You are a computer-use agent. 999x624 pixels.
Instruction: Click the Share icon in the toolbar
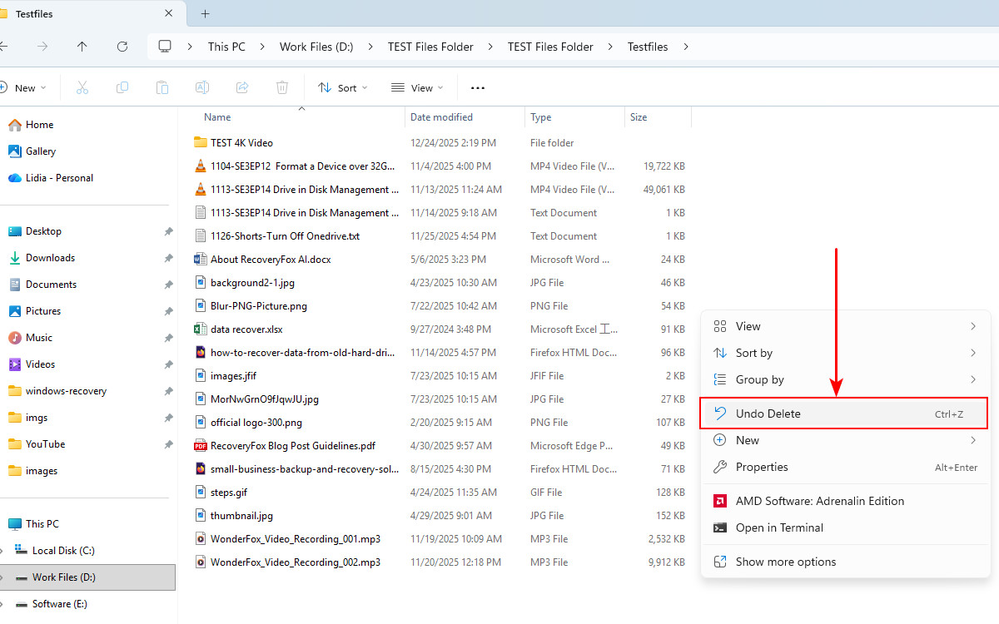241,87
